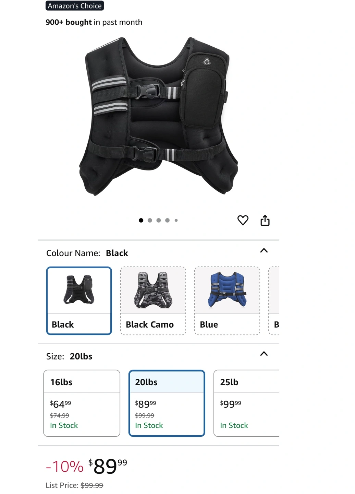Image resolution: width=355 pixels, height=494 pixels.
Task: Collapse the Size section chevron
Action: coord(264,354)
